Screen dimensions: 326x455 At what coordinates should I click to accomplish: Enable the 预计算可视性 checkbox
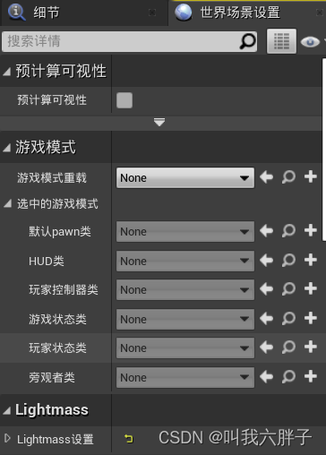(x=124, y=100)
